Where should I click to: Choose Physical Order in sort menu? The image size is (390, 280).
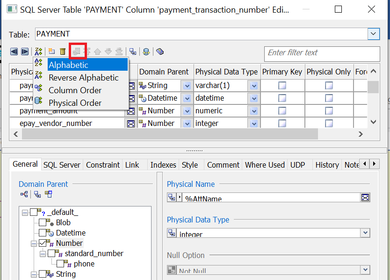tap(75, 103)
